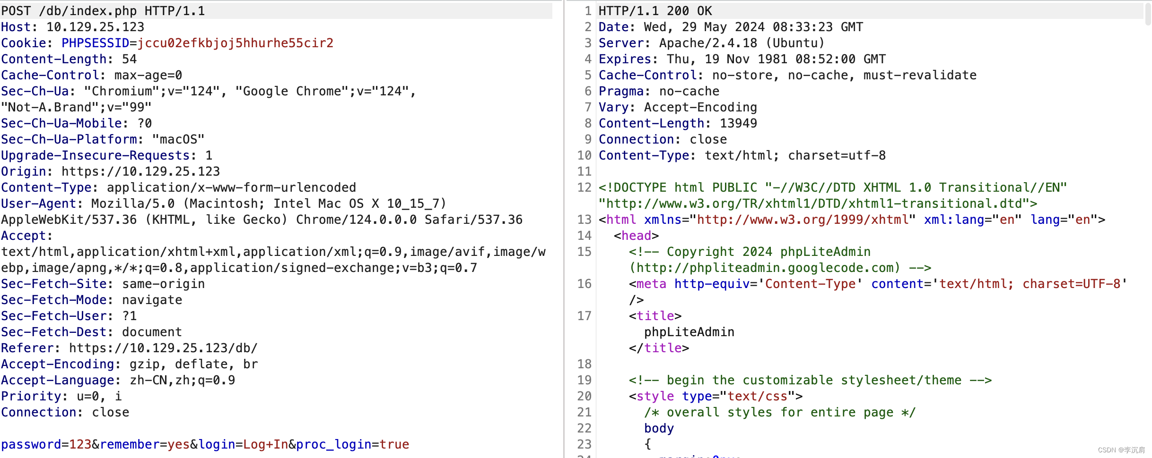This screenshot has height=458, width=1152.
Task: Click the Accept-Language header line
Action: coord(118,380)
